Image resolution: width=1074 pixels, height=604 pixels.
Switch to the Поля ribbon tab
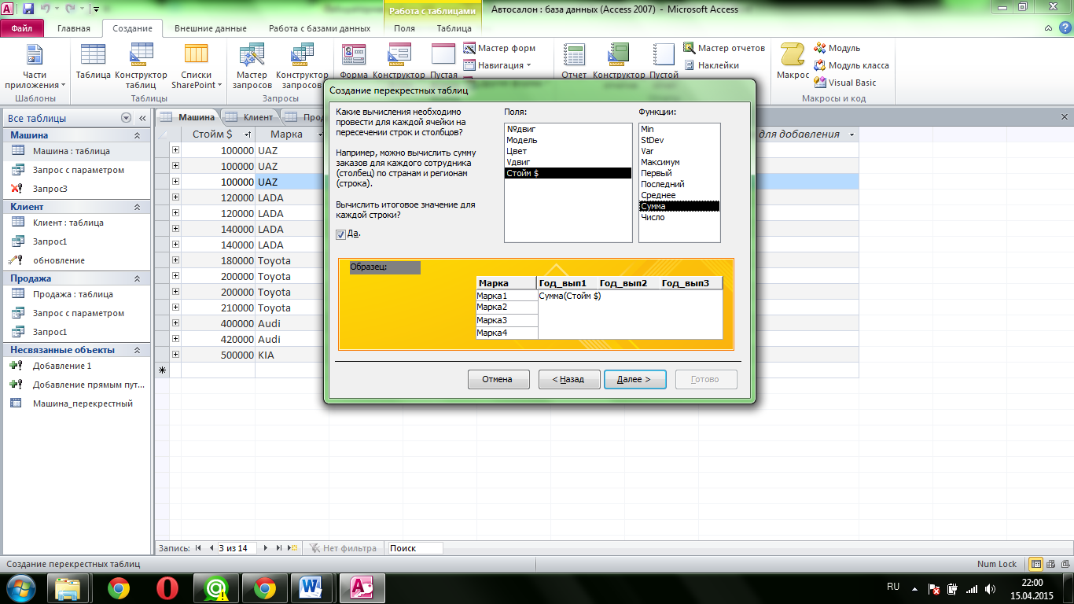point(404,28)
